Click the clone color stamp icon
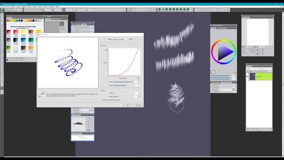 tap(235, 72)
